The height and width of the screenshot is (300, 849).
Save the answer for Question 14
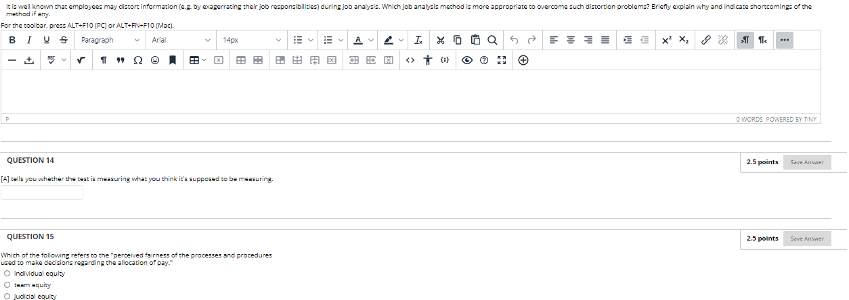[x=807, y=162]
